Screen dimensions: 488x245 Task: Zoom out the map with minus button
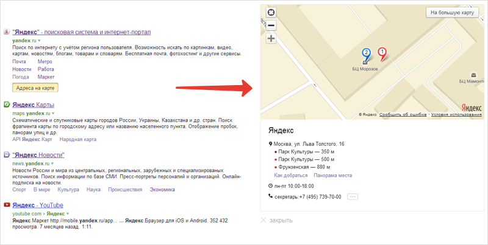click(x=271, y=26)
